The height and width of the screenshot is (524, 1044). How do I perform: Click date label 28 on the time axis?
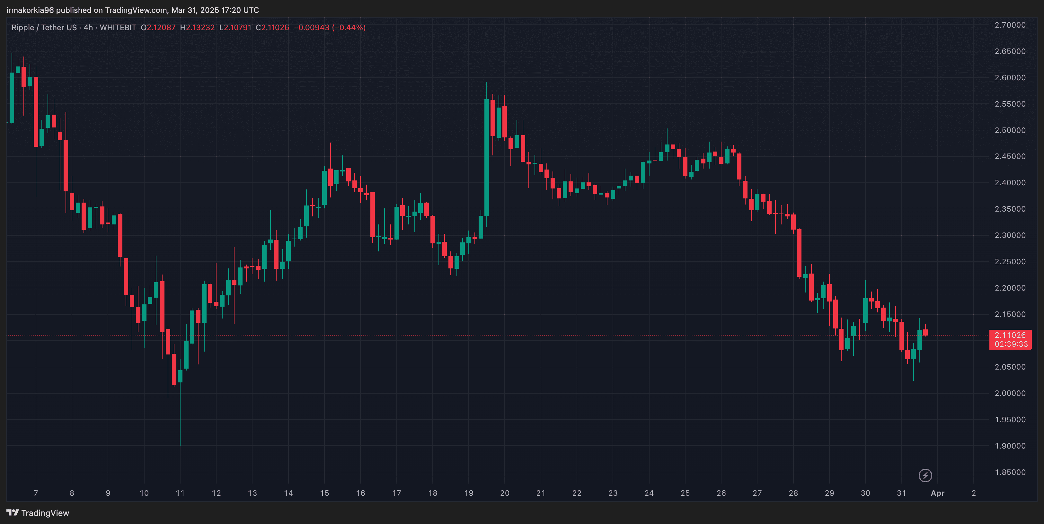pyautogui.click(x=793, y=493)
